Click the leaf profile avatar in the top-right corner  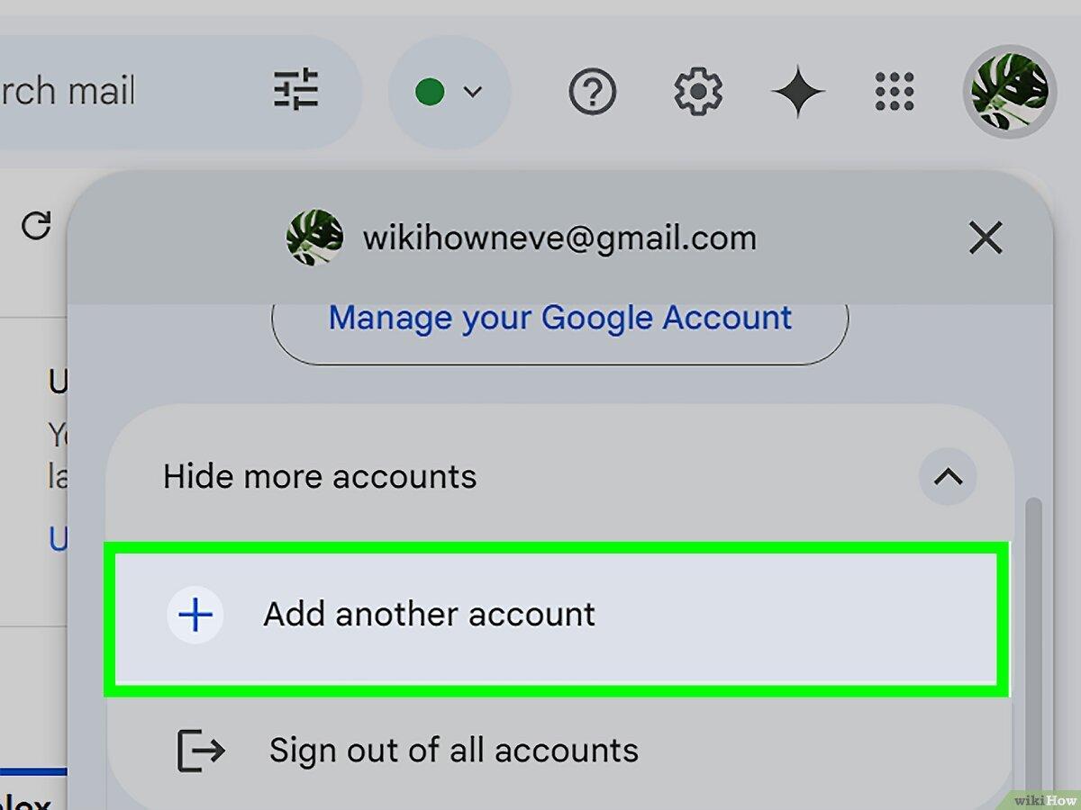1009,92
